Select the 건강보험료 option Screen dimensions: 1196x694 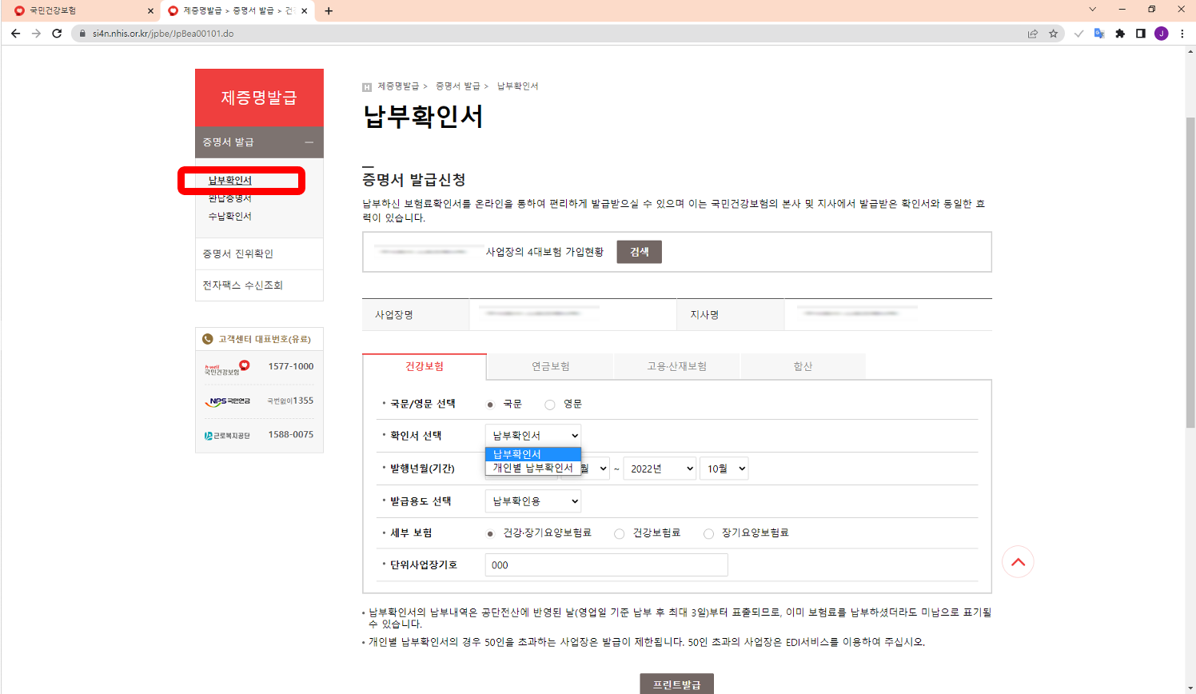[x=620, y=532]
